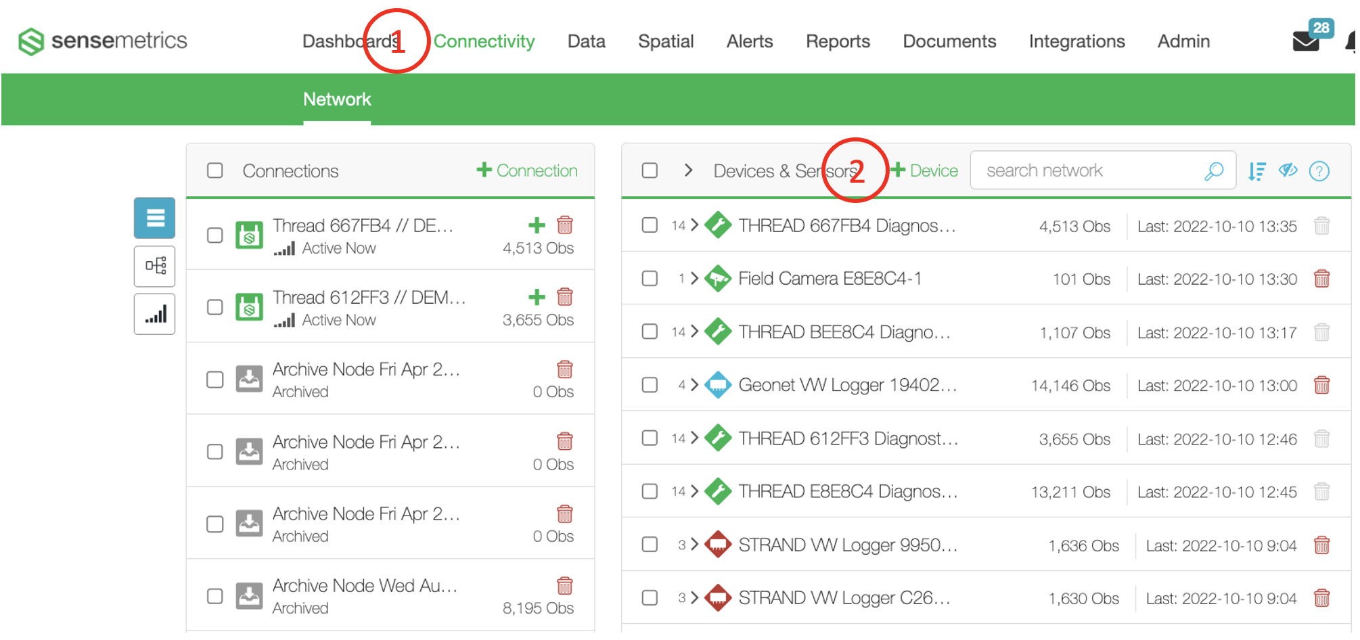Delete the Thread 612FF3 connection
This screenshot has width=1360, height=640.
click(x=565, y=297)
